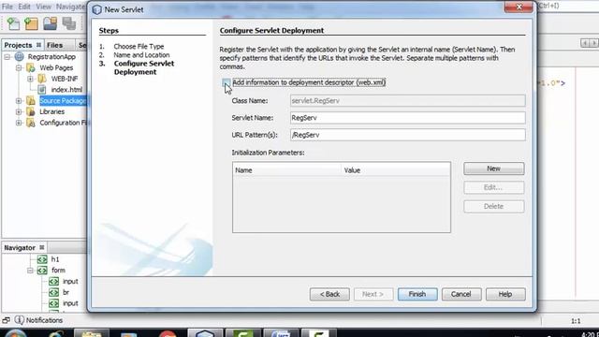This screenshot has height=337, width=599.
Task: Expand the Source Packages tree node
Action: click(x=19, y=101)
